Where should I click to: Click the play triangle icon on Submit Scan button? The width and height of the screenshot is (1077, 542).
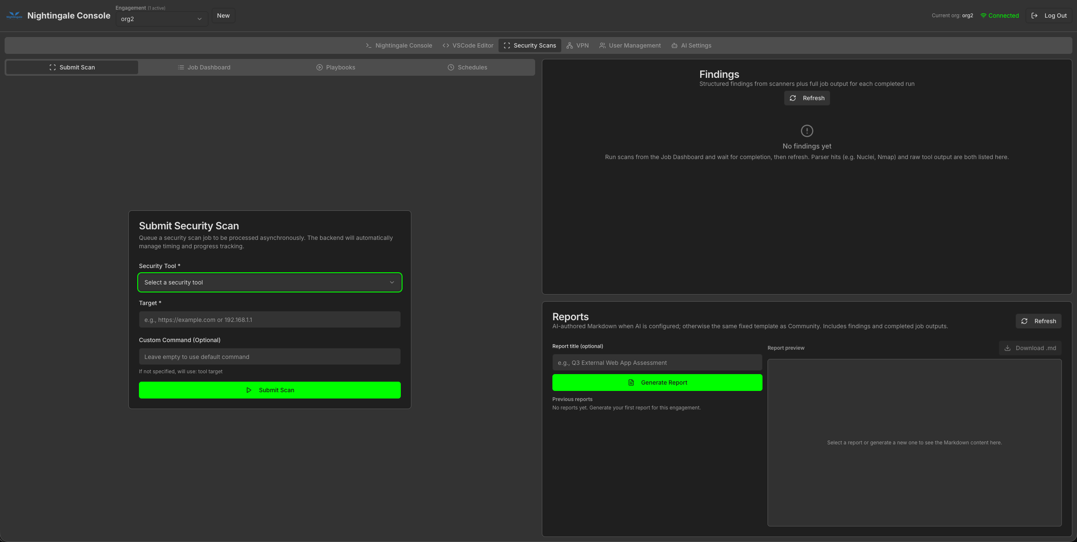click(x=248, y=390)
